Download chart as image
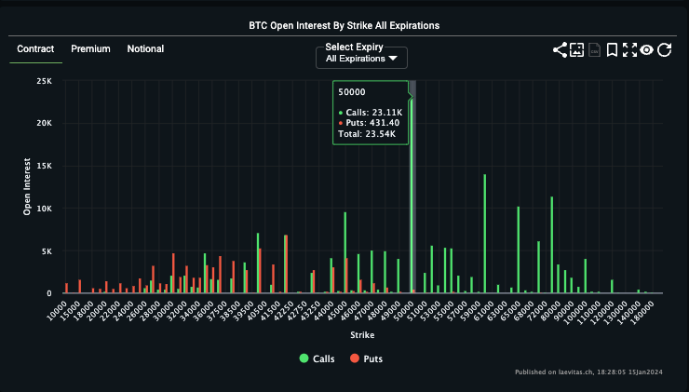689x392 pixels. coord(577,50)
